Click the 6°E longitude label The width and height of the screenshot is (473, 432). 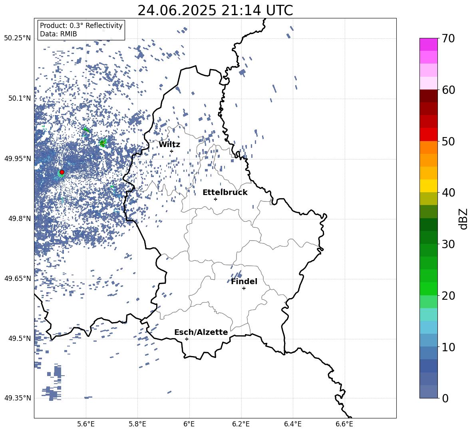189,424
